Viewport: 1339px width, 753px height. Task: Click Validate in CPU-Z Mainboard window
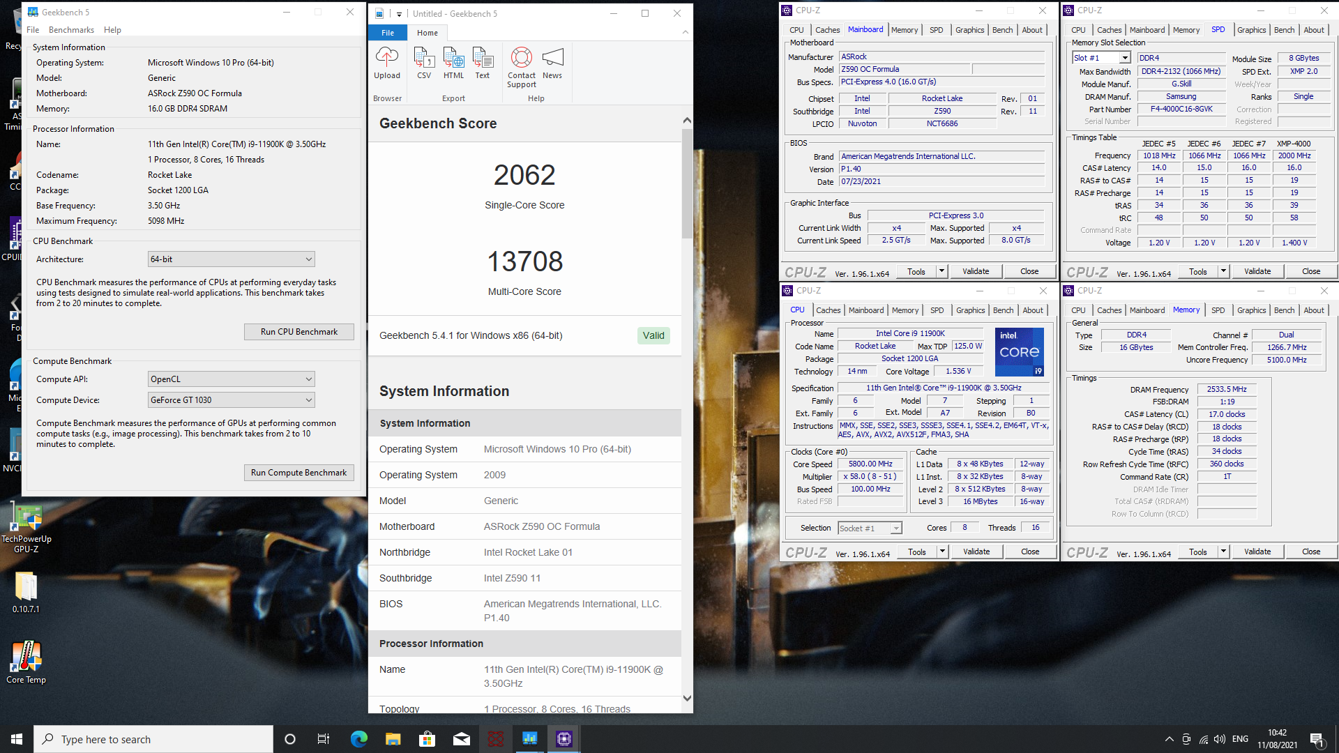(x=976, y=271)
